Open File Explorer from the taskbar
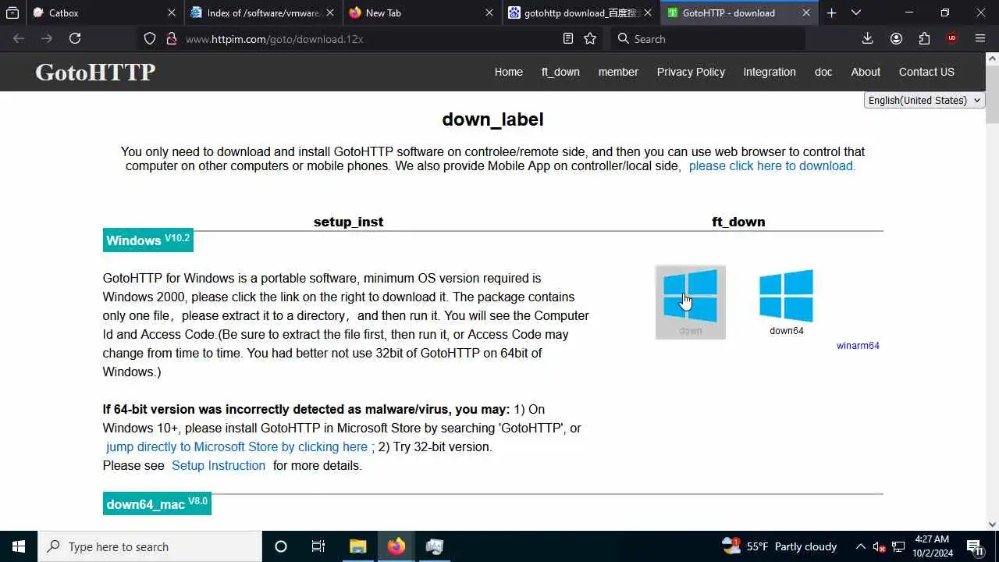The width and height of the screenshot is (999, 562). pyautogui.click(x=357, y=546)
